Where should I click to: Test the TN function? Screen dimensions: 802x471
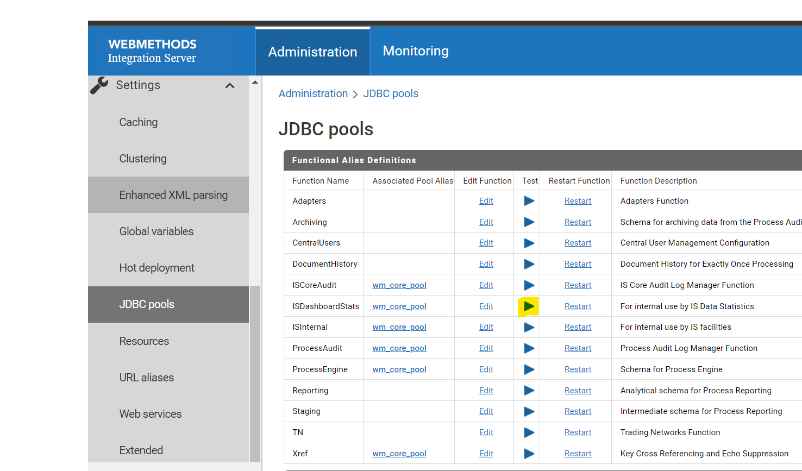pos(528,432)
